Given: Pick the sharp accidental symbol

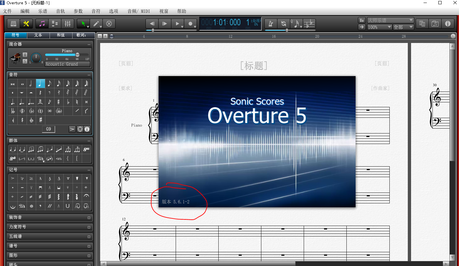Looking at the screenshot, I should tap(58, 102).
